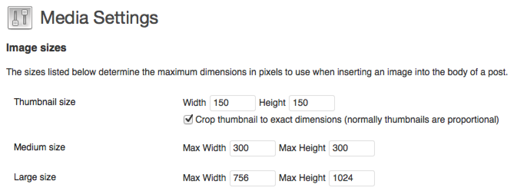Click the Media Settings page heading
This screenshot has width=527, height=191.
click(x=99, y=18)
